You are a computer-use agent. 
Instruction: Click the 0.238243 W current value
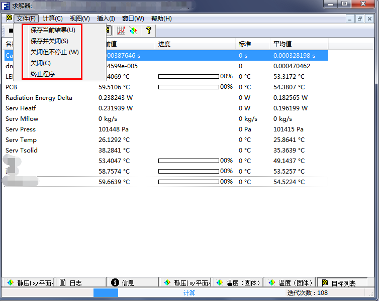click(x=116, y=98)
